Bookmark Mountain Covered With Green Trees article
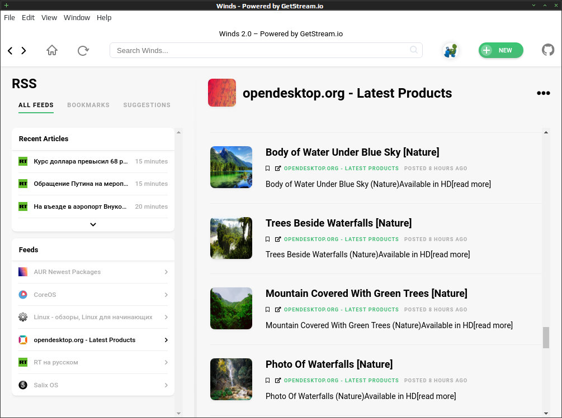 (x=267, y=310)
